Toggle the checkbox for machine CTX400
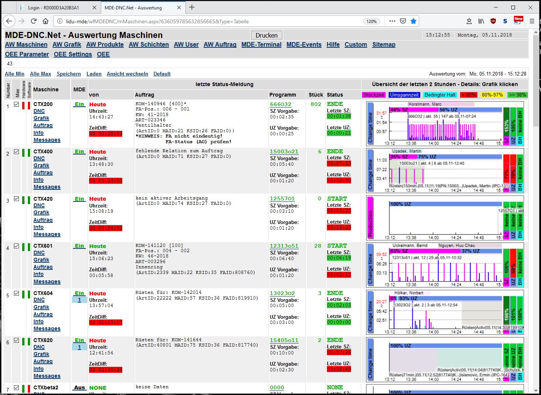The image size is (541, 395). coord(16,152)
